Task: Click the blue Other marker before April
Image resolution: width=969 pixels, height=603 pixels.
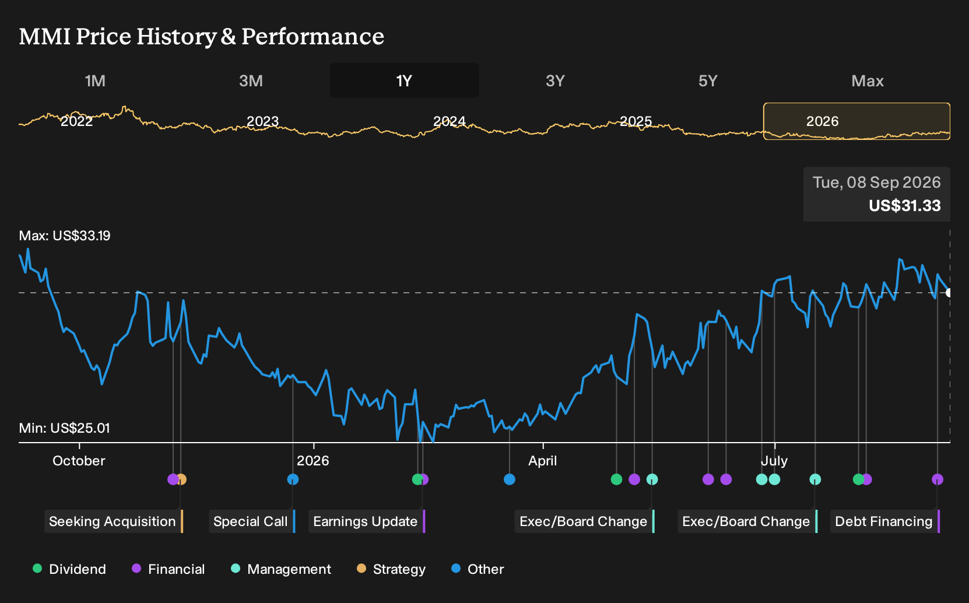Action: (x=510, y=479)
